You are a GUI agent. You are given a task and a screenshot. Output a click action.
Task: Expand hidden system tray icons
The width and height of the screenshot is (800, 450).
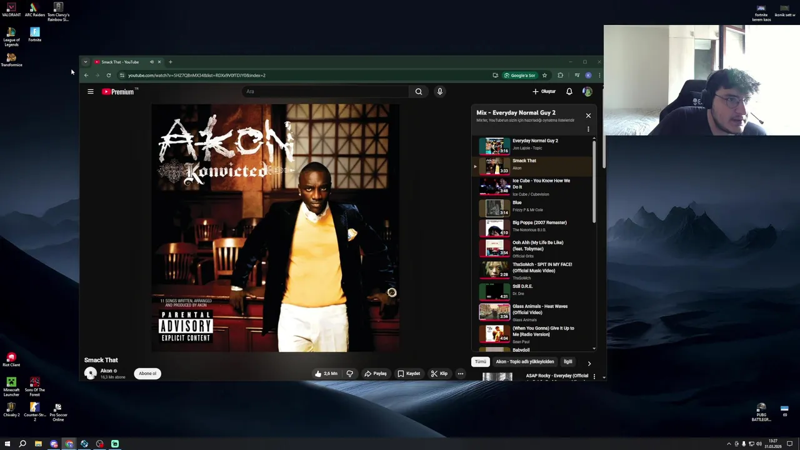point(729,444)
